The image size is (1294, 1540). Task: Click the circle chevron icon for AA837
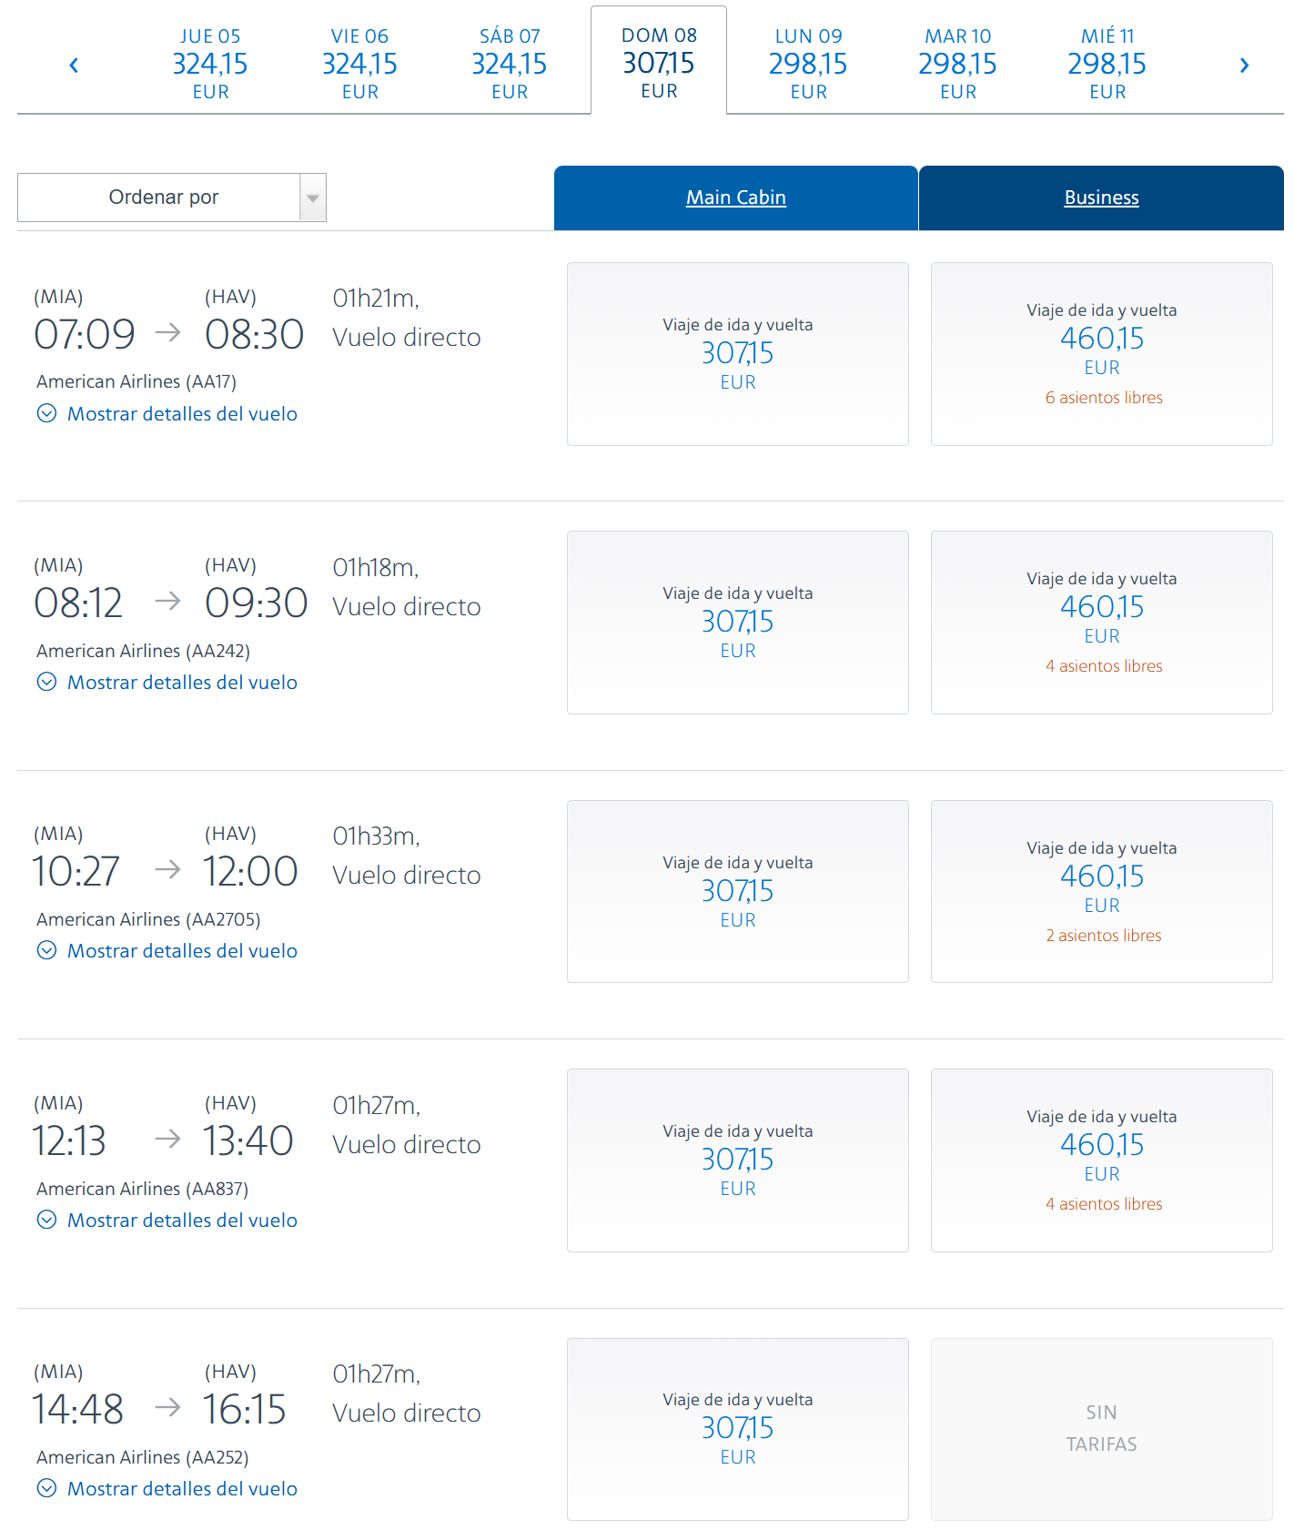tap(46, 1221)
